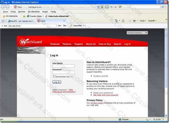Image resolution: width=169 pixels, height=123 pixels.
Task: Click Create a profile link
Action: pos(101,76)
